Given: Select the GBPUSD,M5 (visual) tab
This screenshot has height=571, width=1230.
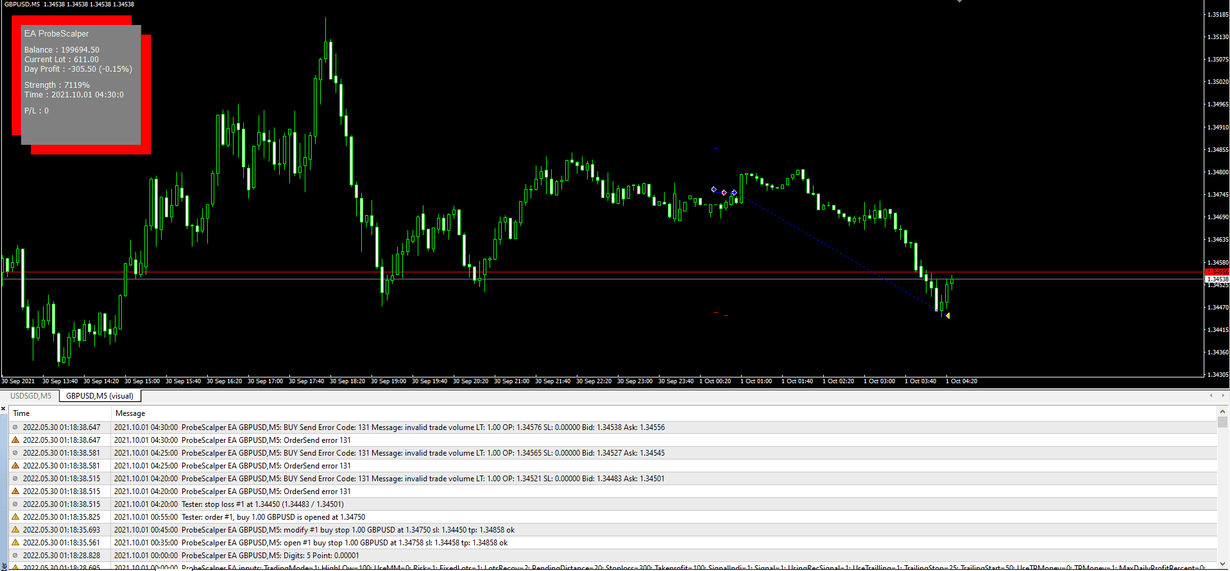Looking at the screenshot, I should click(x=99, y=396).
